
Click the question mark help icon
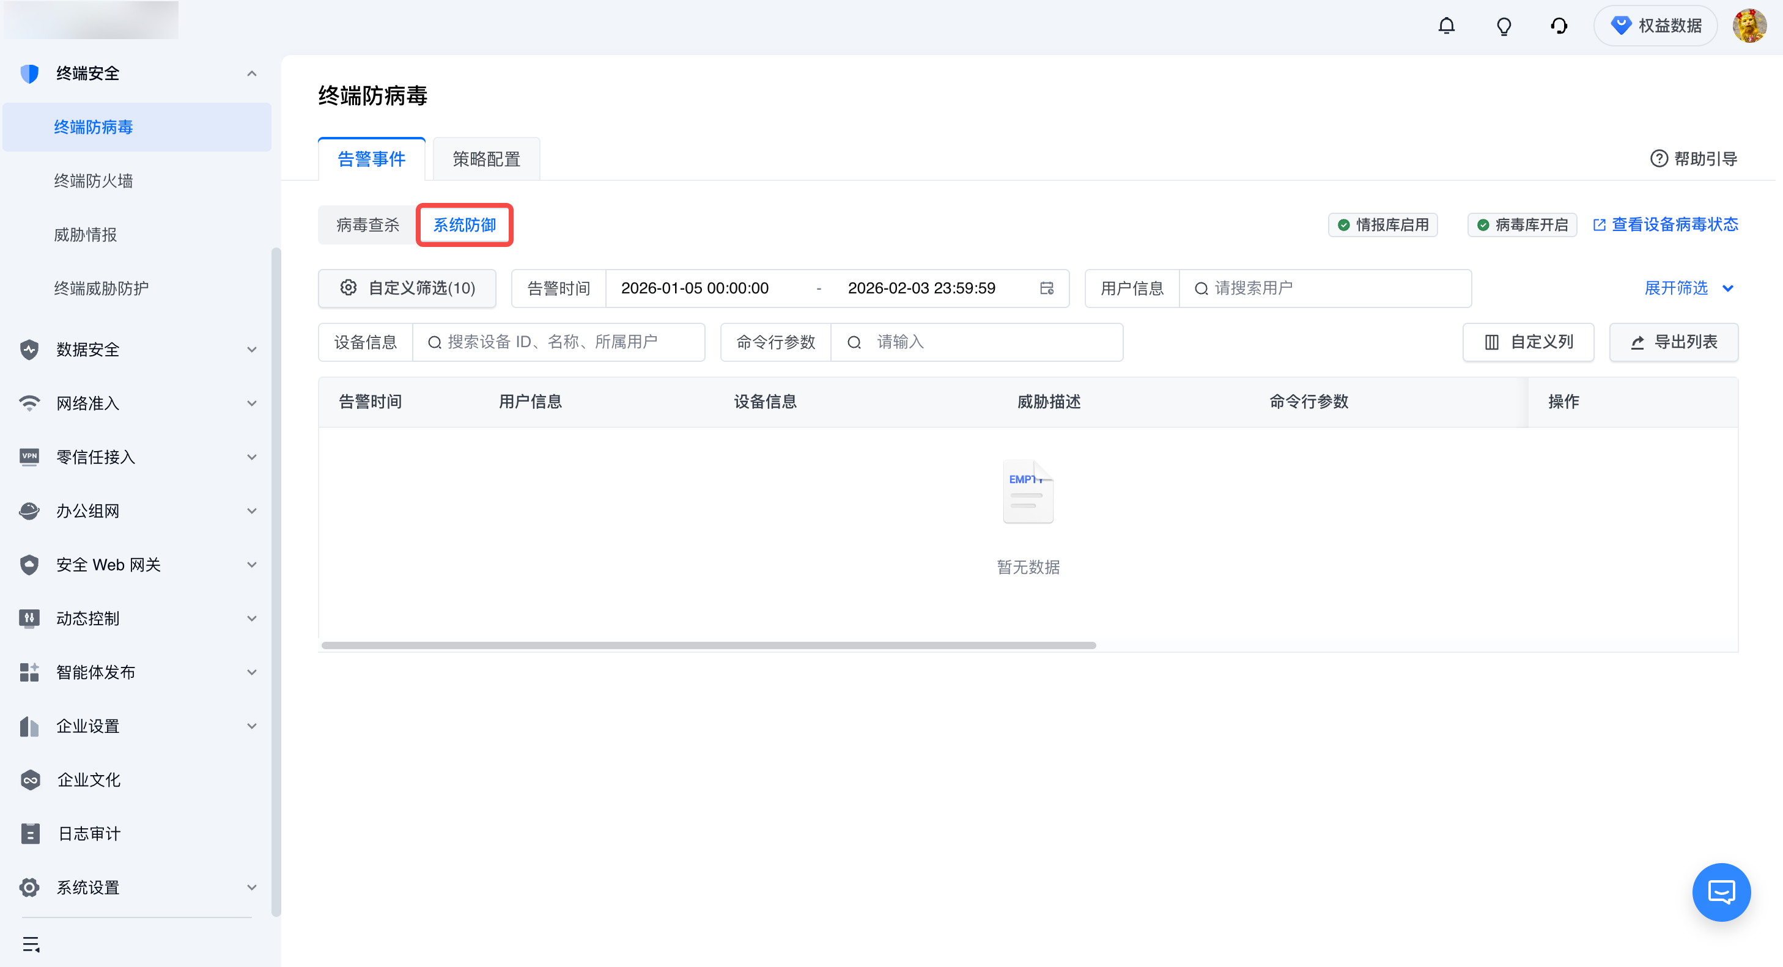(x=1659, y=159)
